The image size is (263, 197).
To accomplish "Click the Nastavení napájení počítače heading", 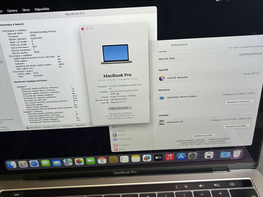I will tap(31, 81).
